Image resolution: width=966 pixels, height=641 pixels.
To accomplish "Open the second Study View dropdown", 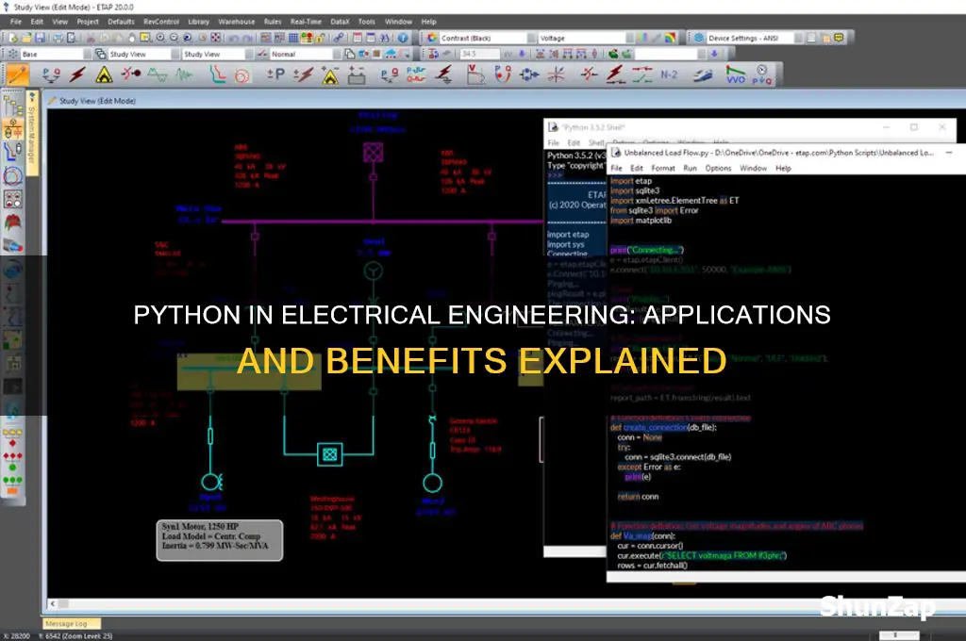I will 218,54.
